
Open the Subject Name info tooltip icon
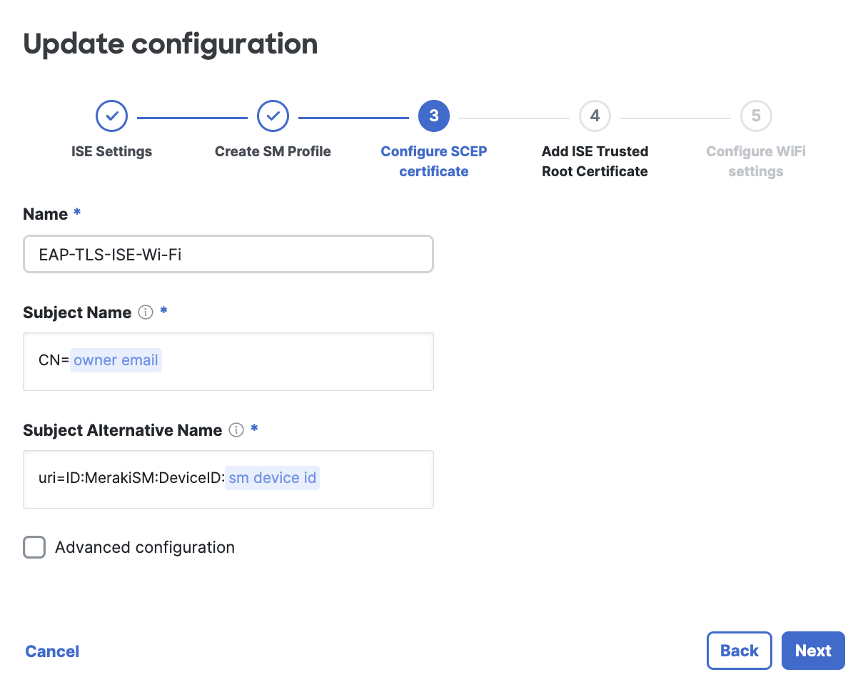coord(147,312)
